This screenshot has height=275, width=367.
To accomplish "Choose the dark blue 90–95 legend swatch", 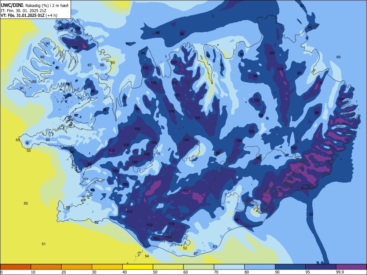I will click(290, 267).
